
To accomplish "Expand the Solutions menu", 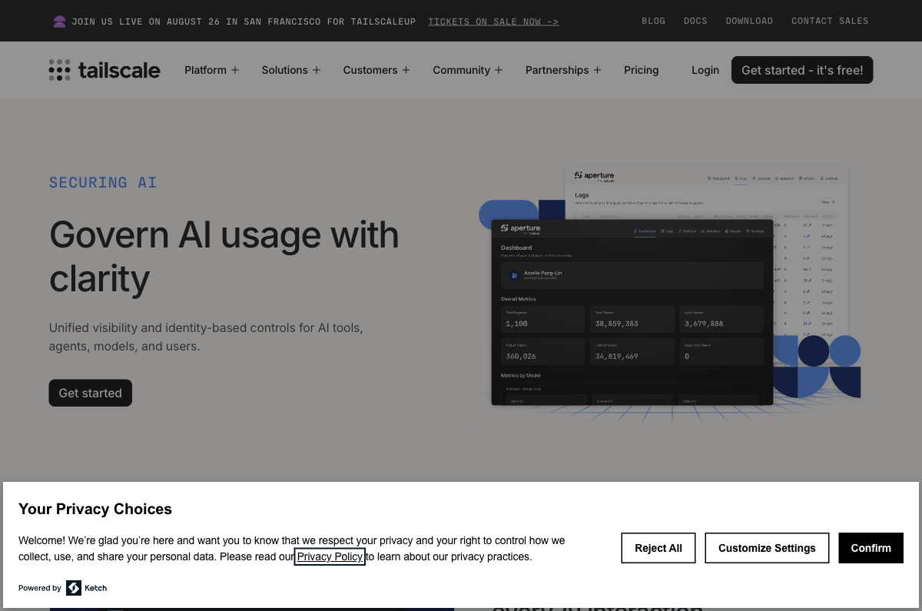I will tap(291, 70).
